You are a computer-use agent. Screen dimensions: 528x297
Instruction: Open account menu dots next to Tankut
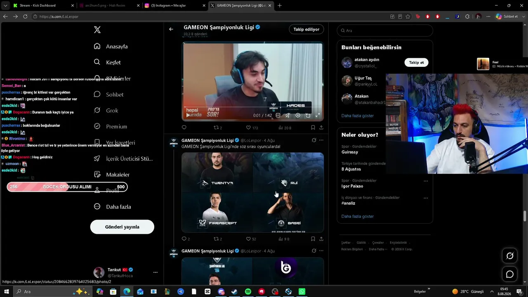(156, 272)
